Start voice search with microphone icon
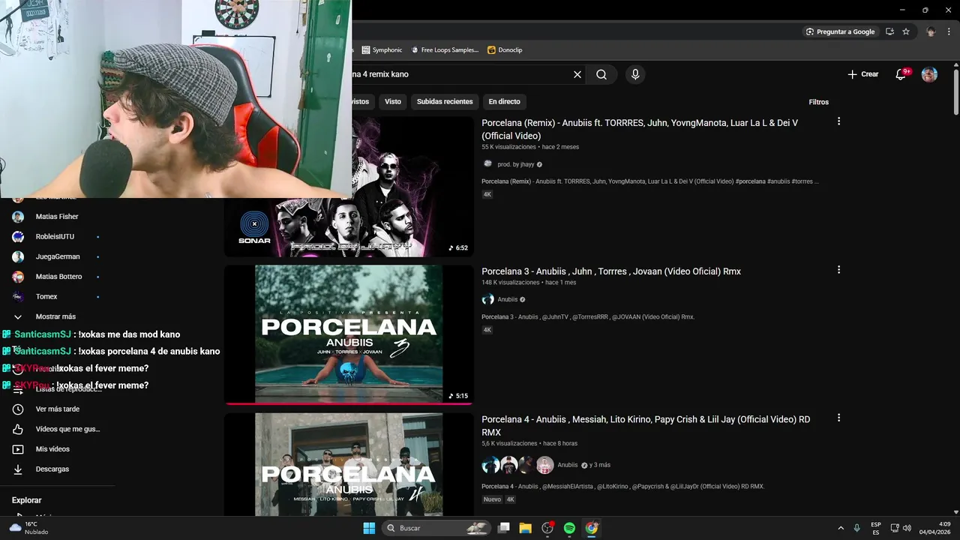The width and height of the screenshot is (960, 540). click(x=635, y=74)
